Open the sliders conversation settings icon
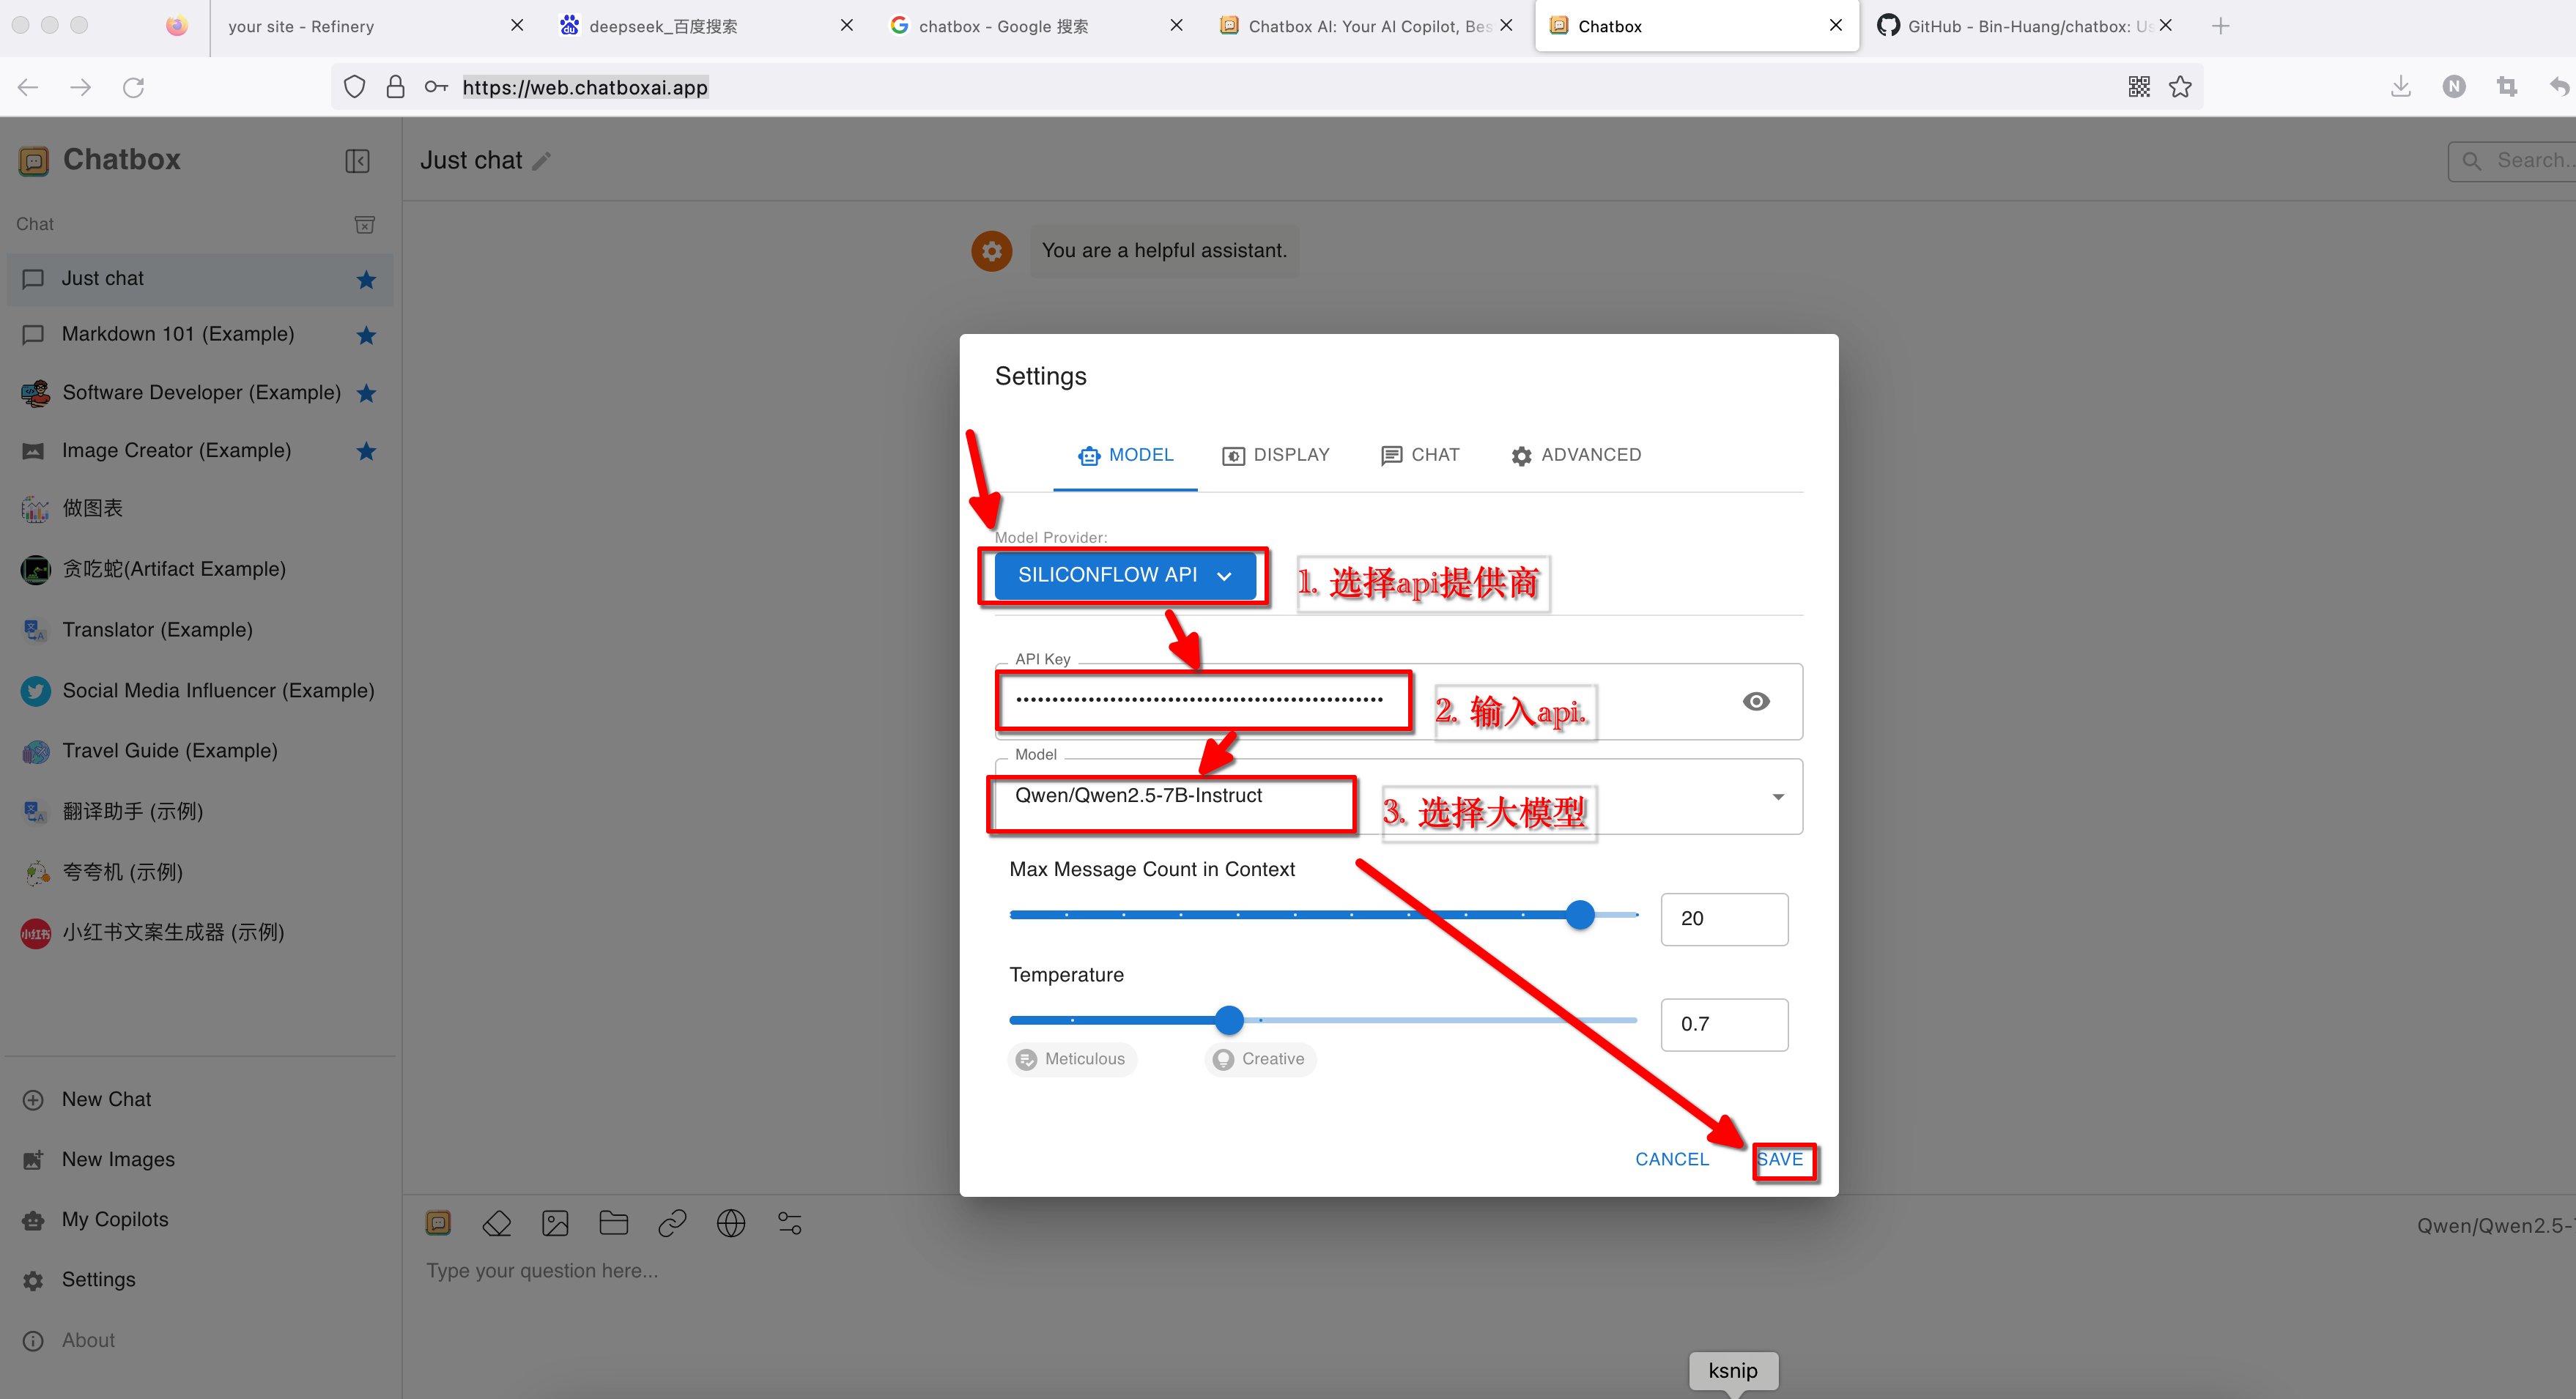Screen dimensions: 2576x1399 (790, 1223)
